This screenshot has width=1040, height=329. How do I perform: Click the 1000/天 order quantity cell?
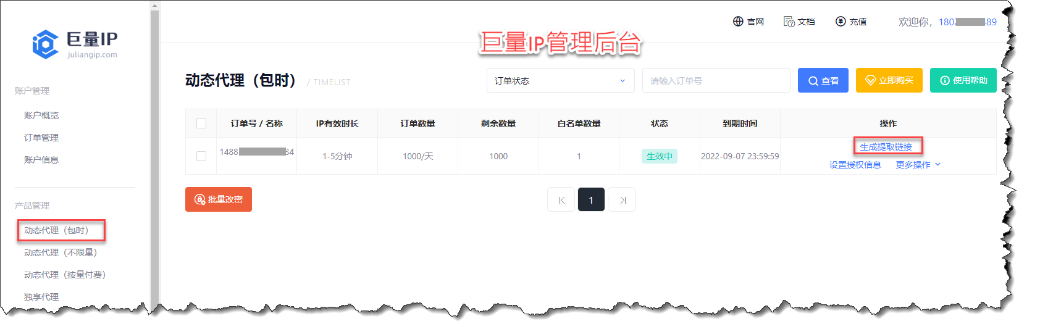(x=418, y=156)
